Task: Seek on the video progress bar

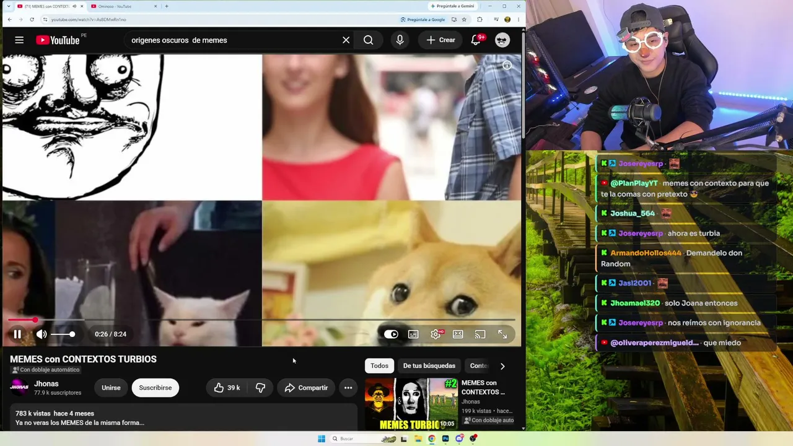Action: 261,320
